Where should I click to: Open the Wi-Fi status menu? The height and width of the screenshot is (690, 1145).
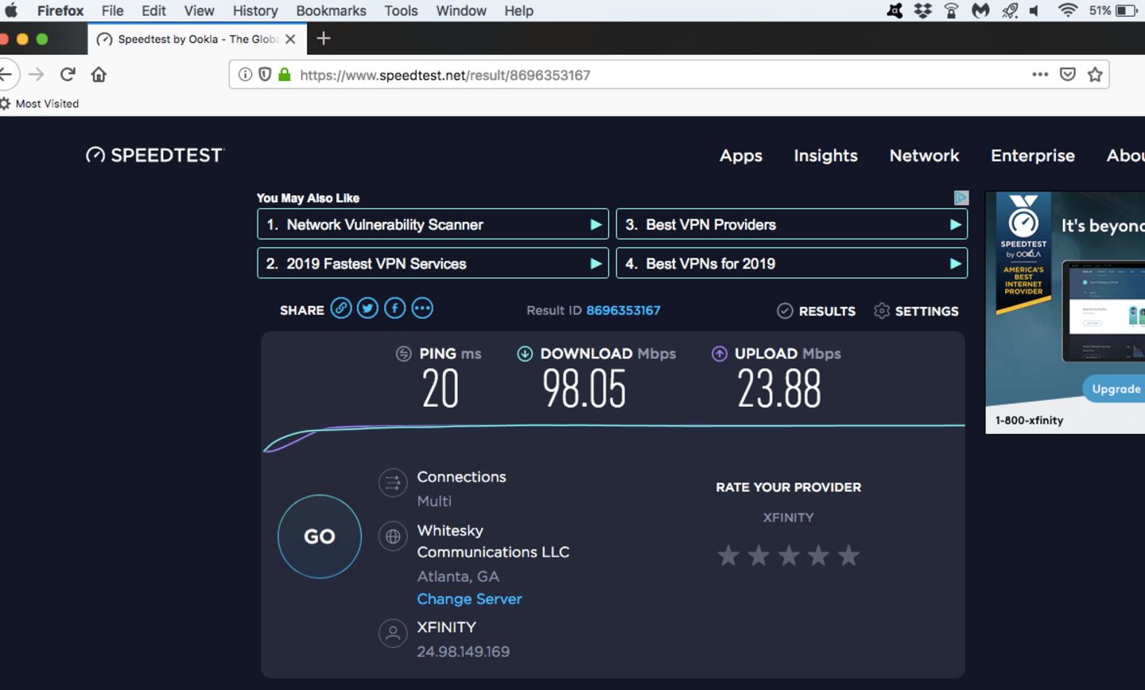click(1068, 10)
